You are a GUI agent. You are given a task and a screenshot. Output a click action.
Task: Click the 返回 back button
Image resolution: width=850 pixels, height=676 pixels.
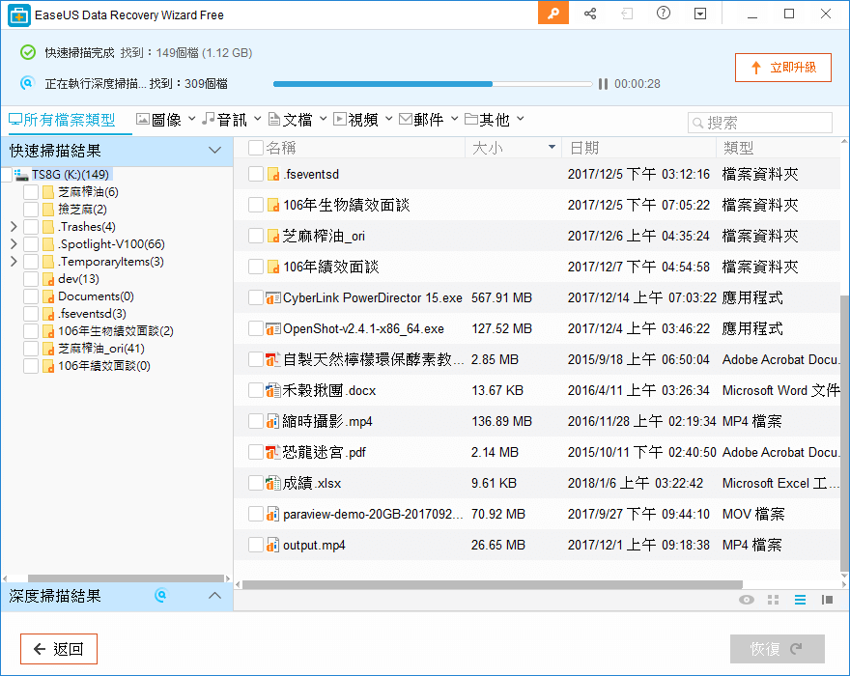(x=59, y=649)
